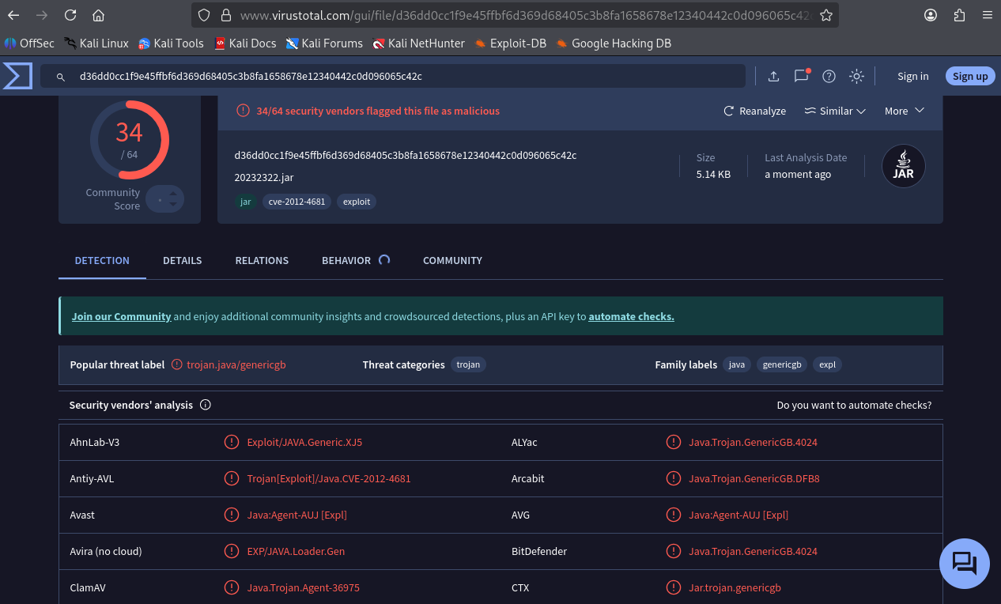Screen dimensions: 1001x604
Task: Click the Reanalyze button
Action: (x=754, y=111)
